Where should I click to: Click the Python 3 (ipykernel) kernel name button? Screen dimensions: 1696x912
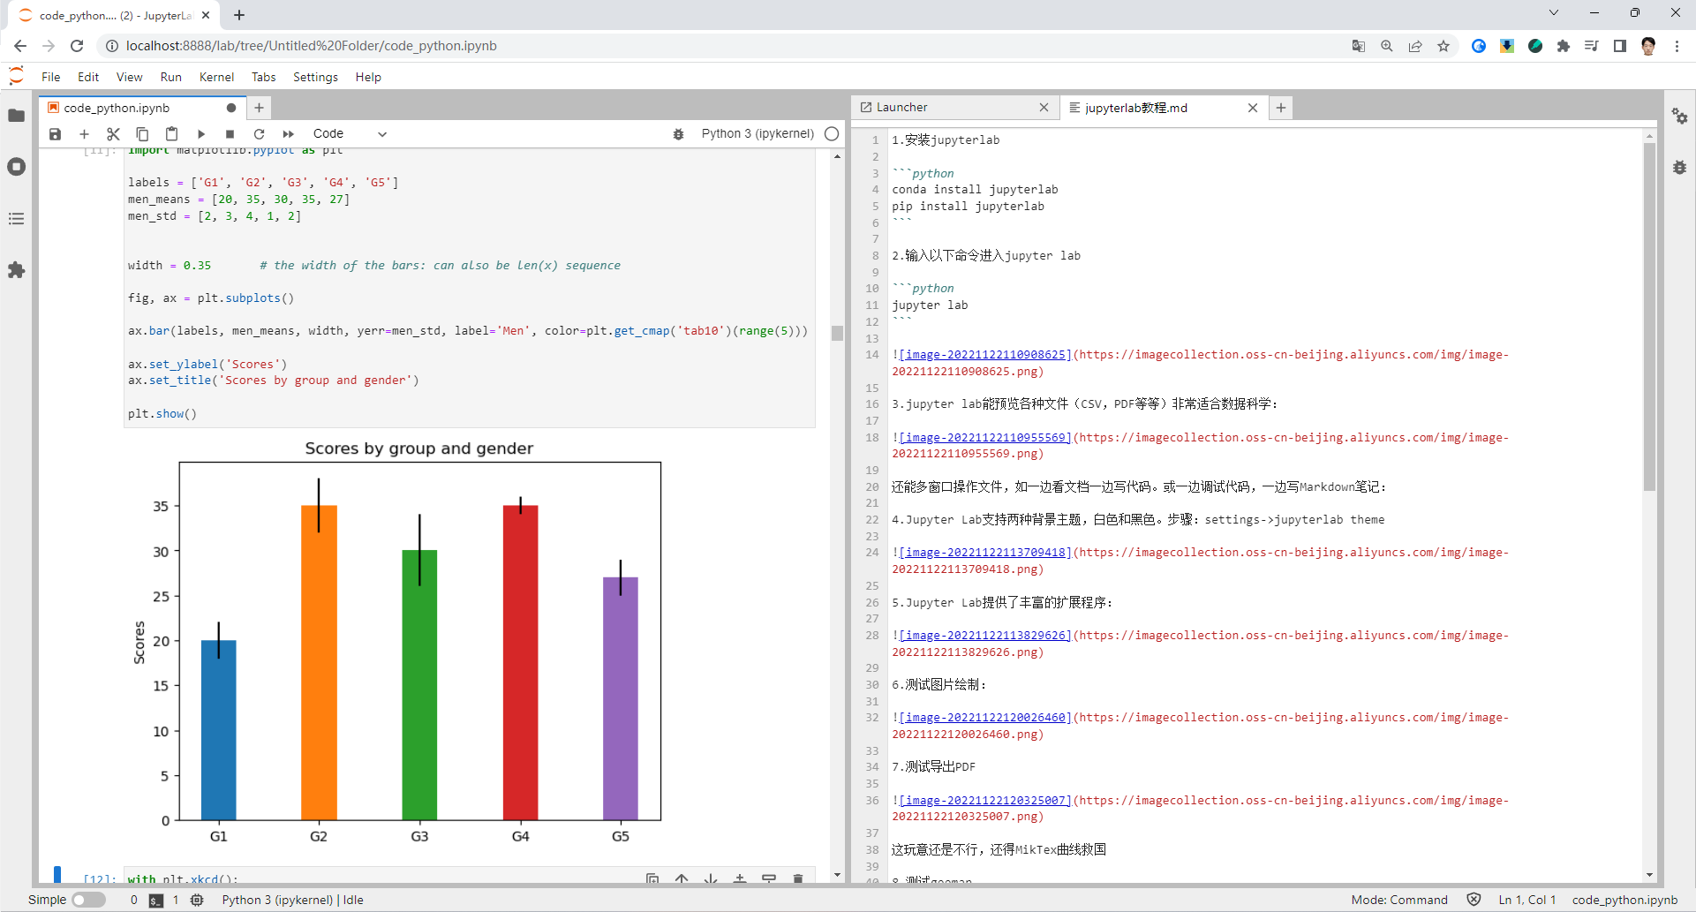(758, 134)
